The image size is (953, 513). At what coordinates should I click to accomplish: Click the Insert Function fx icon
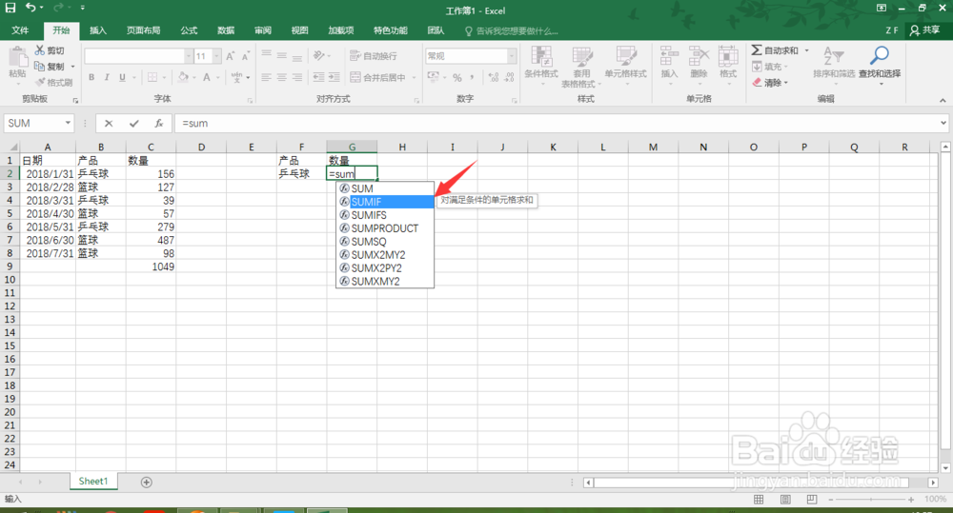pyautogui.click(x=158, y=123)
